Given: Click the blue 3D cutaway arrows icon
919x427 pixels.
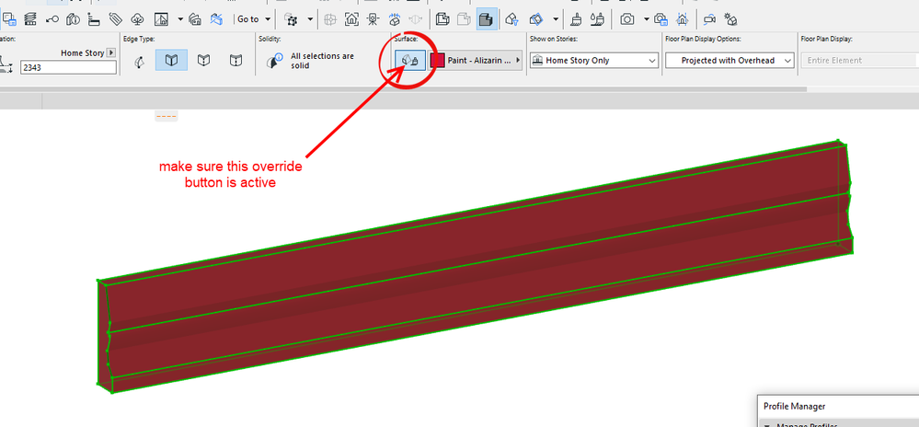Looking at the screenshot, I should 395,19.
